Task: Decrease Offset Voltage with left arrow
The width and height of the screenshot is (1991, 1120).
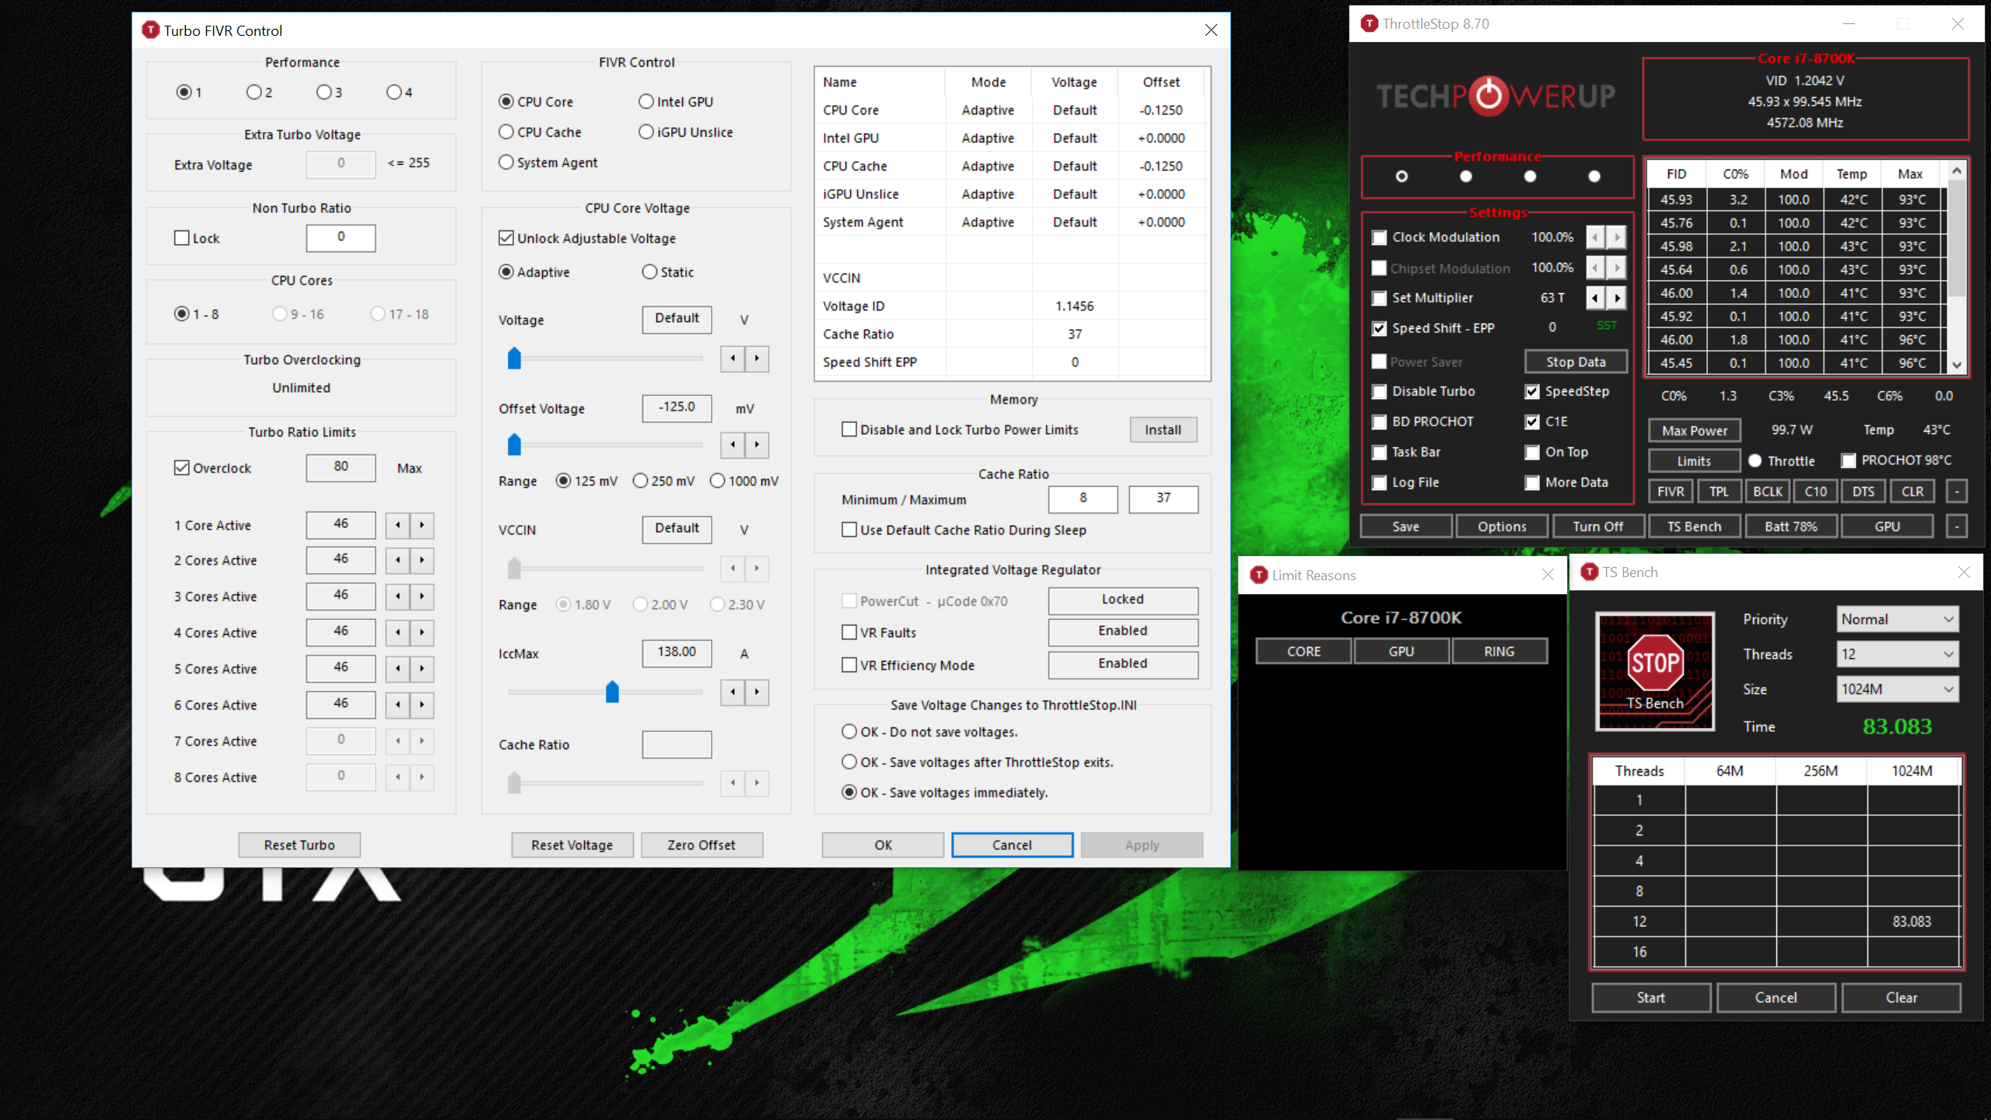Action: tap(733, 445)
